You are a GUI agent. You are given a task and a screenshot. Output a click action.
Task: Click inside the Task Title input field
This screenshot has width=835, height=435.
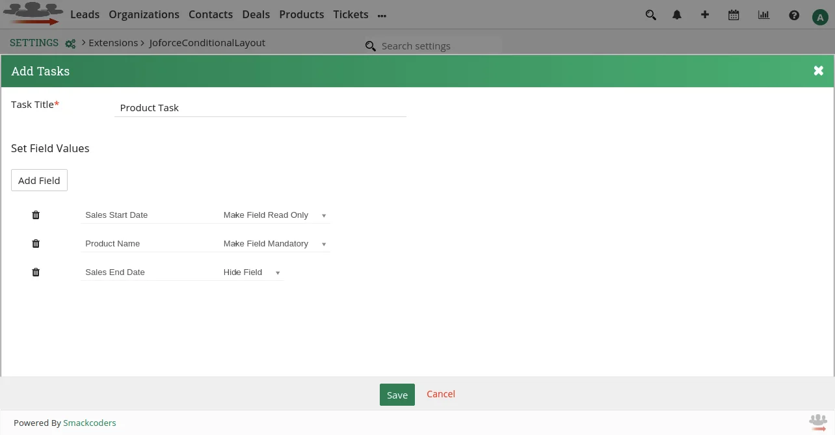260,107
